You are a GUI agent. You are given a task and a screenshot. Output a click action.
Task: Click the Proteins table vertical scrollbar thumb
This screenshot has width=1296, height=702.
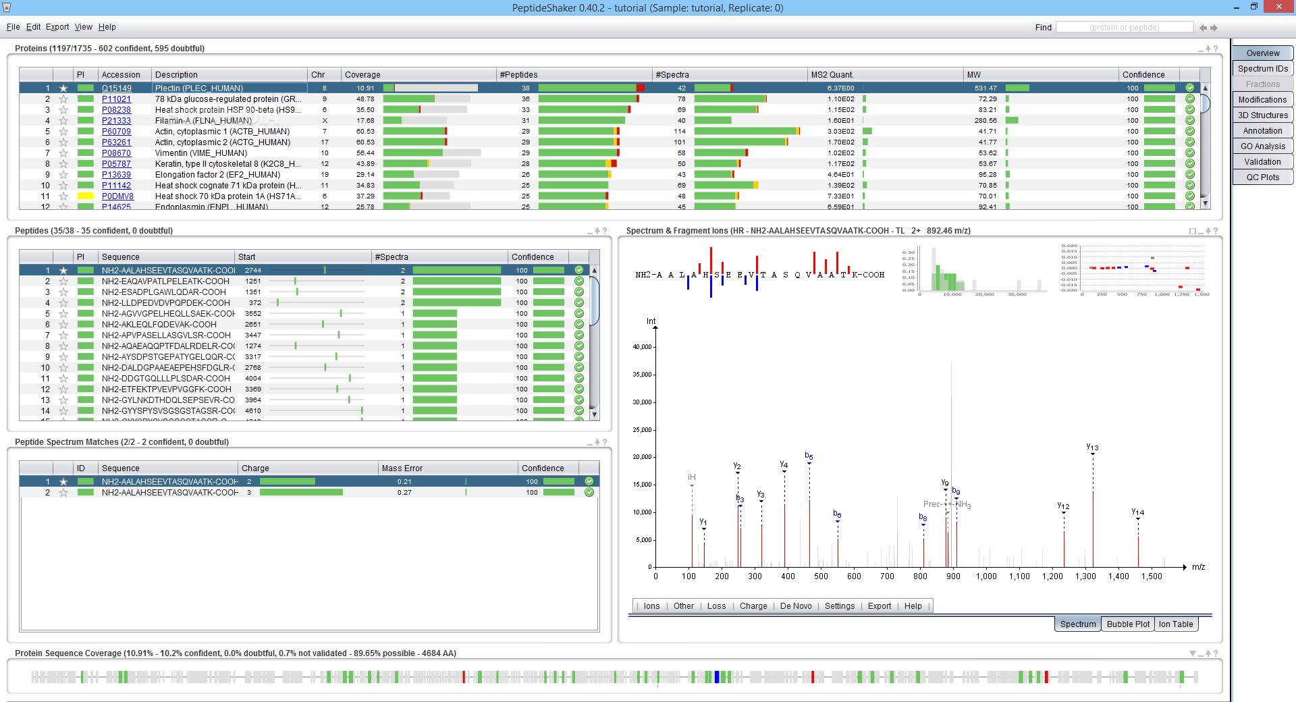1205,103
